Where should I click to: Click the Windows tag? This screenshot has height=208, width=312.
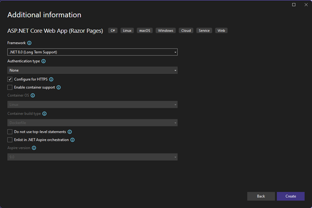[165, 30]
